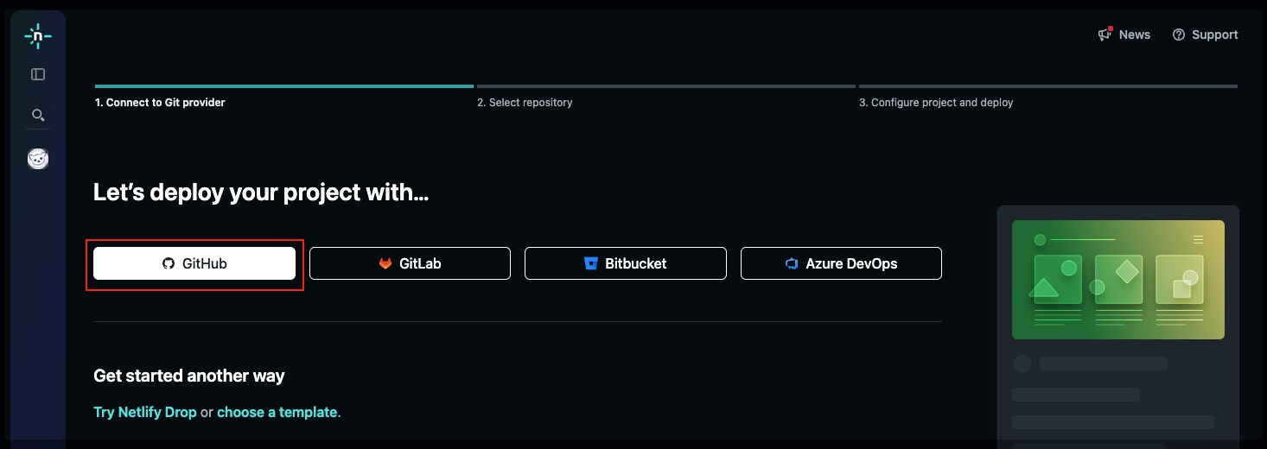Go to Connect to Git provider step
Viewport: 1267px width, 449px height.
[x=160, y=102]
